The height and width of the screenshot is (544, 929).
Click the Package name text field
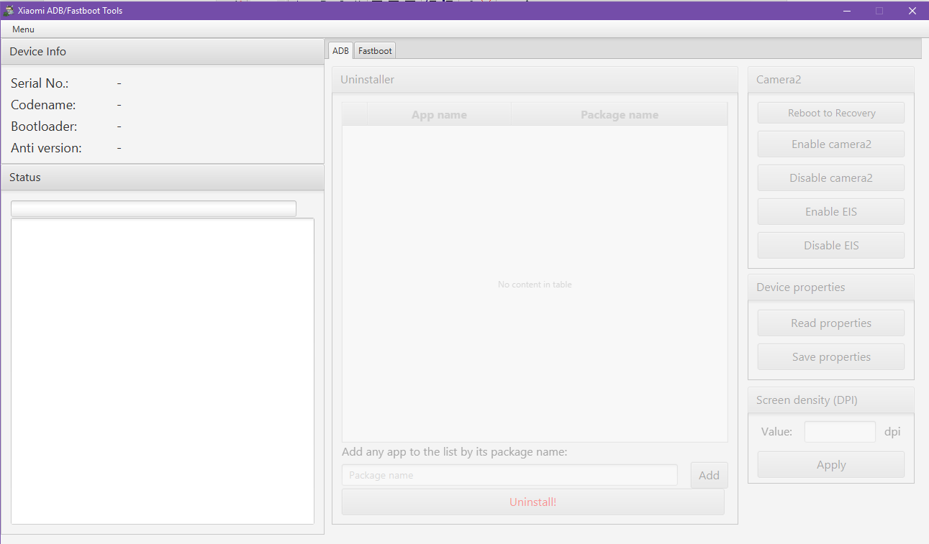509,475
